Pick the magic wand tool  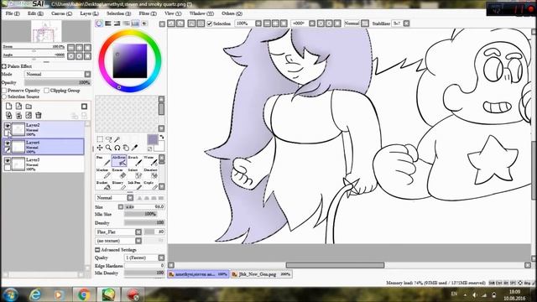pos(117,139)
